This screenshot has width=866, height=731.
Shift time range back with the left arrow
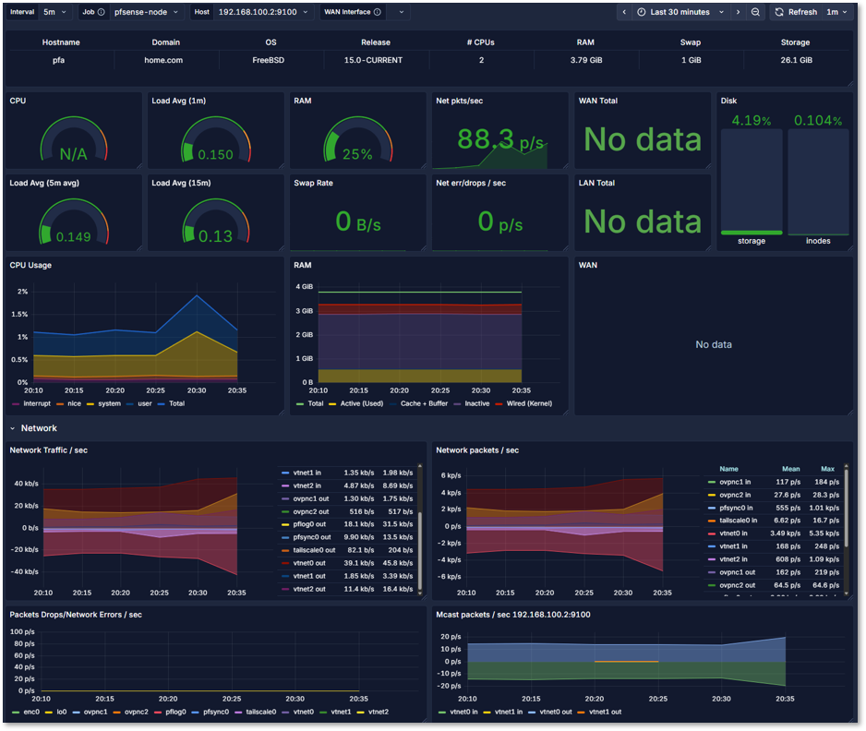pyautogui.click(x=625, y=12)
